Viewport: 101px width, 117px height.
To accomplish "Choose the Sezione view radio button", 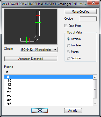I will click(68, 58).
